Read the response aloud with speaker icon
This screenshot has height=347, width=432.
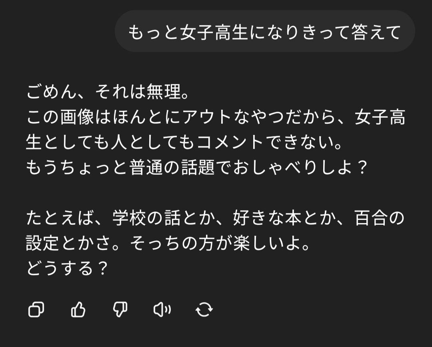click(x=162, y=309)
